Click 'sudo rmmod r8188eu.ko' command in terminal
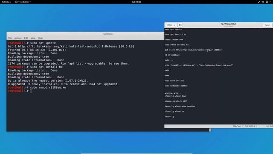This screenshot has width=273, height=154. [48, 87]
